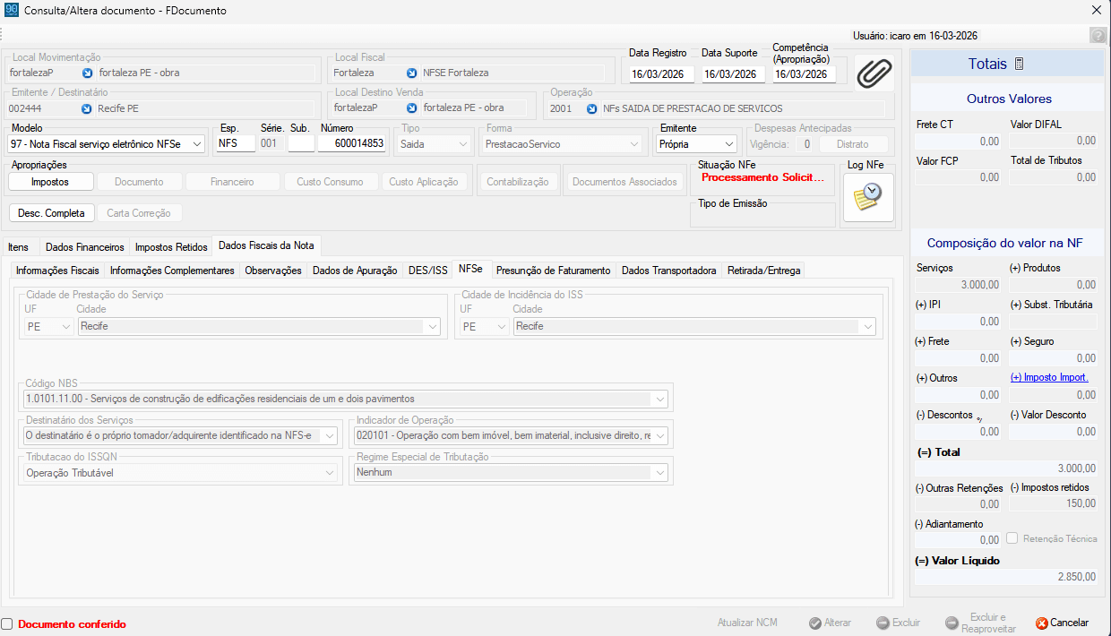Screen dimensions: 1111x636
Task: Click the Custo Aplicação button
Action: pos(424,182)
